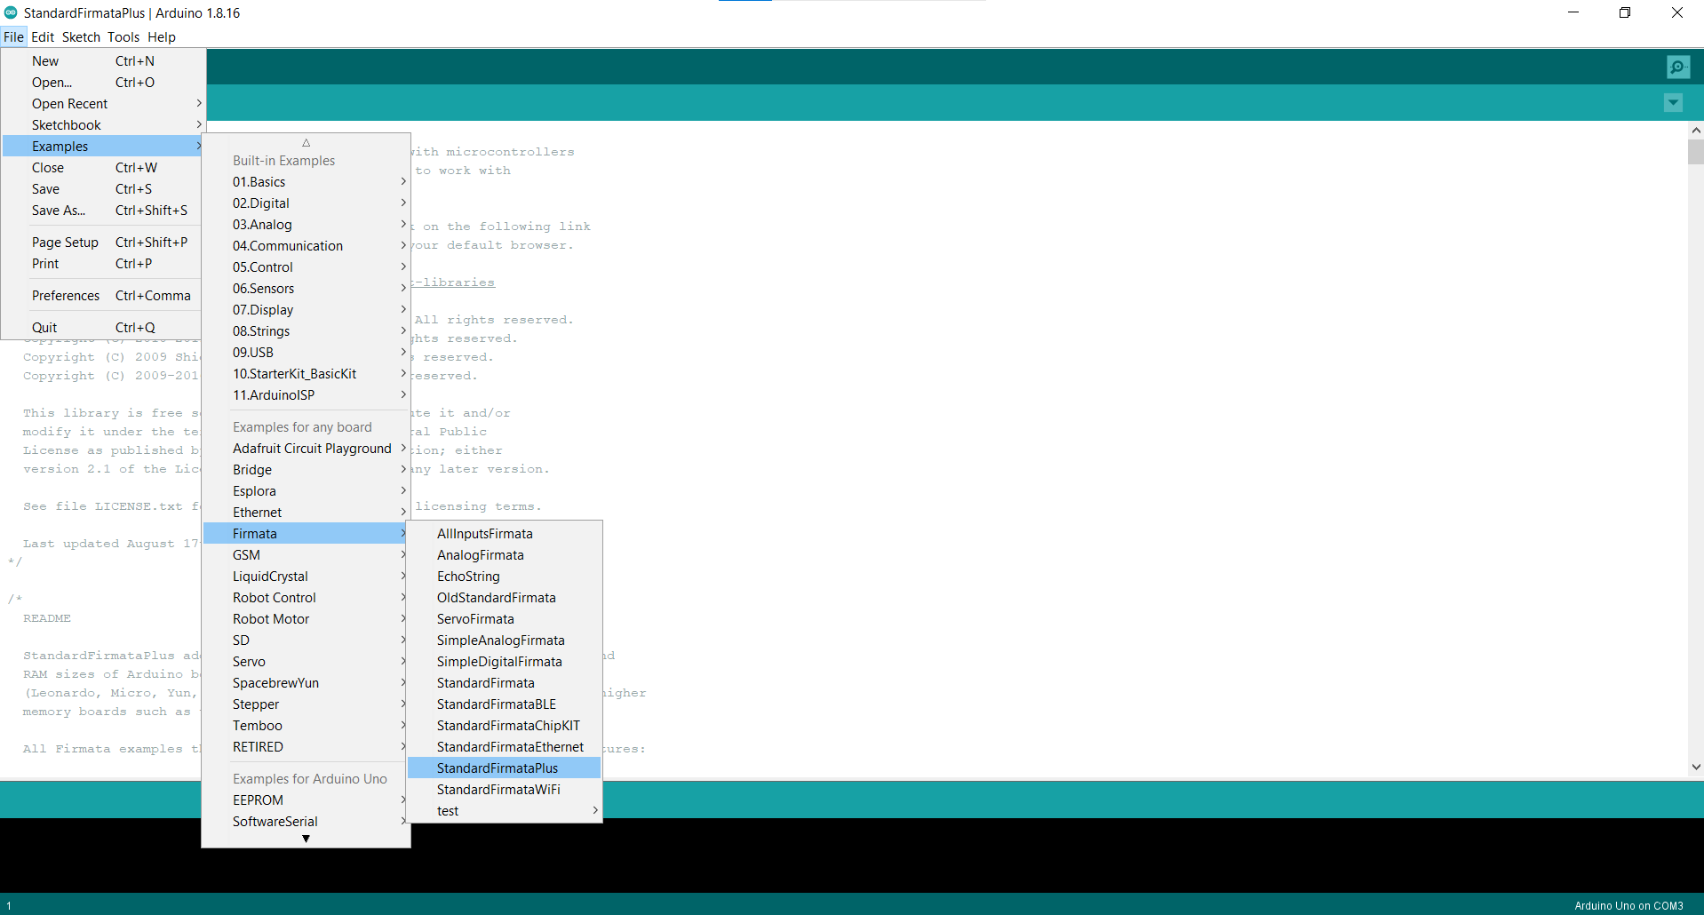Expand the 05.Control examples
Image resolution: width=1704 pixels, height=915 pixels.
coord(306,267)
